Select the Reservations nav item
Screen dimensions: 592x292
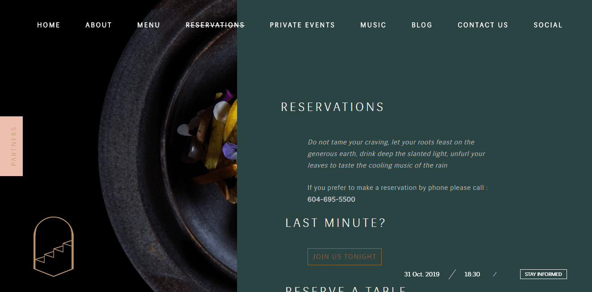click(215, 25)
